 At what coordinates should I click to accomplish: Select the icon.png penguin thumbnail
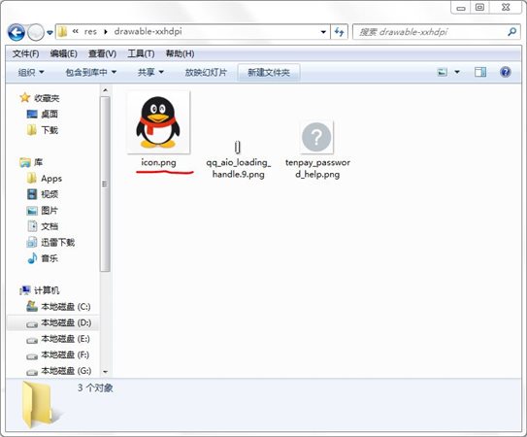[x=158, y=122]
